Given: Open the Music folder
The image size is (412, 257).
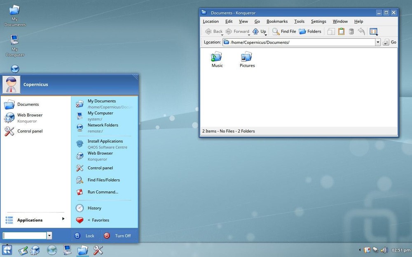Looking at the screenshot, I should point(217,58).
